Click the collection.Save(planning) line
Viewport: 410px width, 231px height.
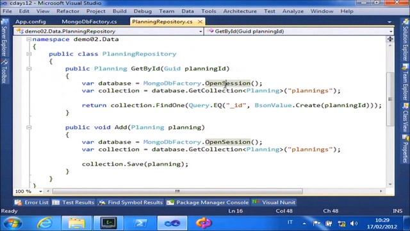coord(135,164)
